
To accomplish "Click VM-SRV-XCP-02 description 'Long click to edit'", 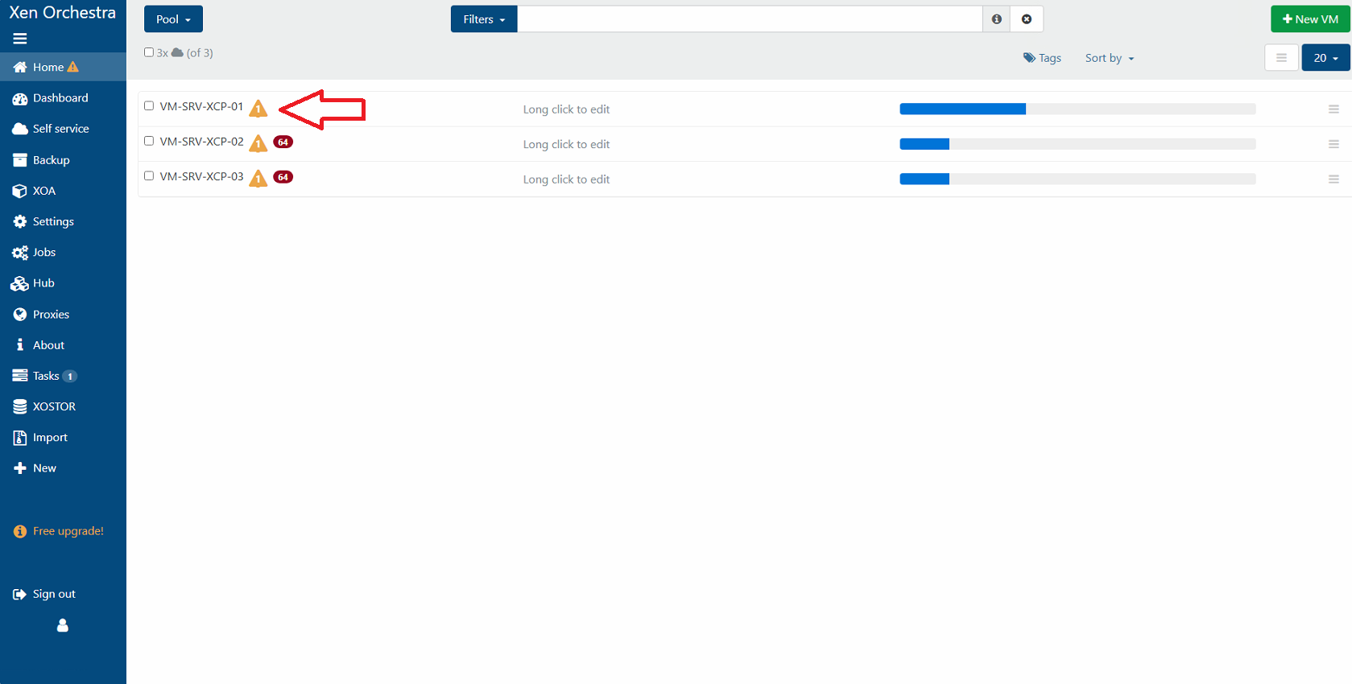I will click(566, 145).
